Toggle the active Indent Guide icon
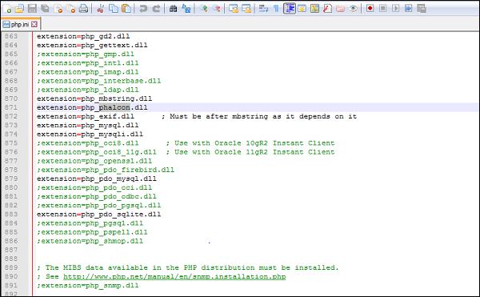 pyautogui.click(x=290, y=9)
